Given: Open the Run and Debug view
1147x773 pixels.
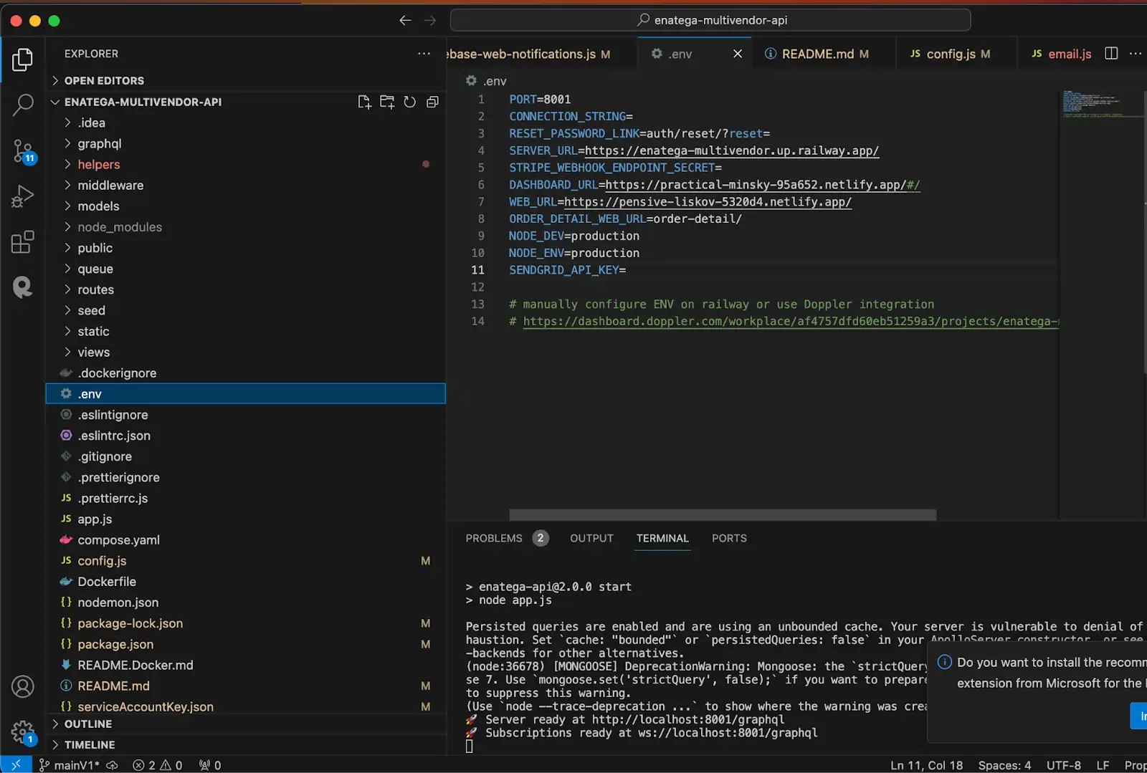Looking at the screenshot, I should [x=23, y=196].
